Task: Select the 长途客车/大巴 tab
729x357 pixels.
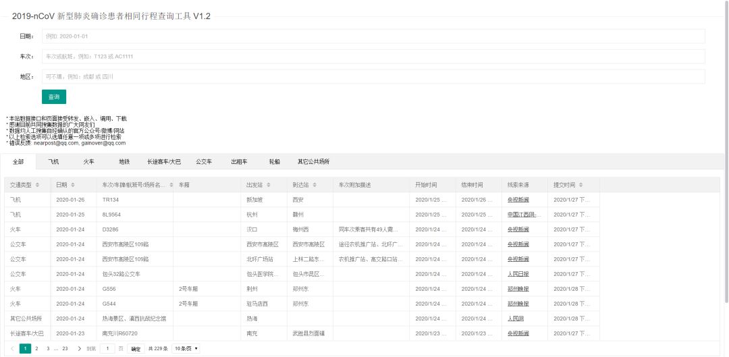Action: pos(164,162)
